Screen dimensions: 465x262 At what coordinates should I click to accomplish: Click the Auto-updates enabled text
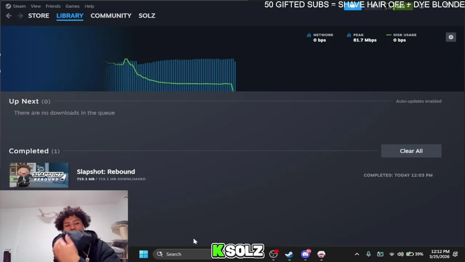click(x=418, y=101)
